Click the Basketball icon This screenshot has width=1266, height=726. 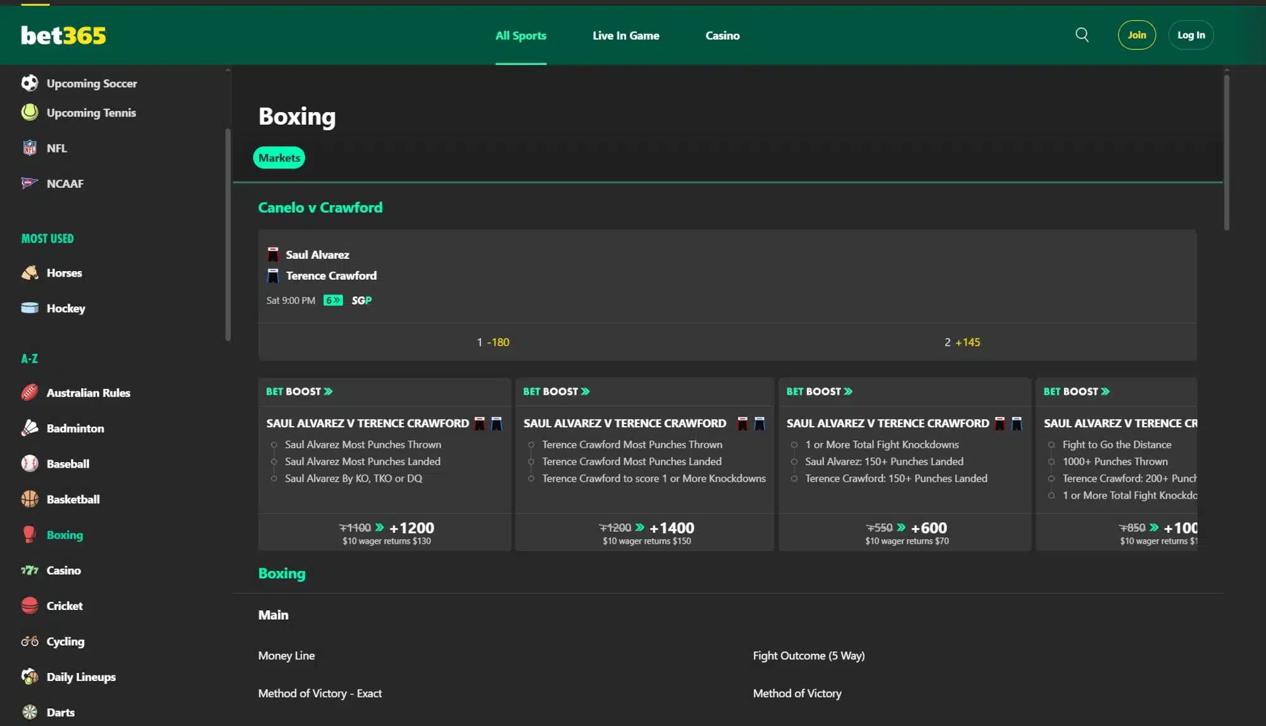[30, 499]
